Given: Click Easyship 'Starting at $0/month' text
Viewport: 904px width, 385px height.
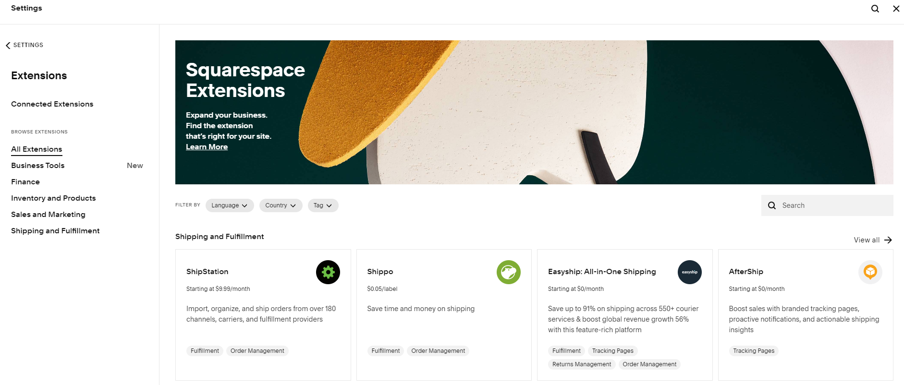Looking at the screenshot, I should coord(576,289).
